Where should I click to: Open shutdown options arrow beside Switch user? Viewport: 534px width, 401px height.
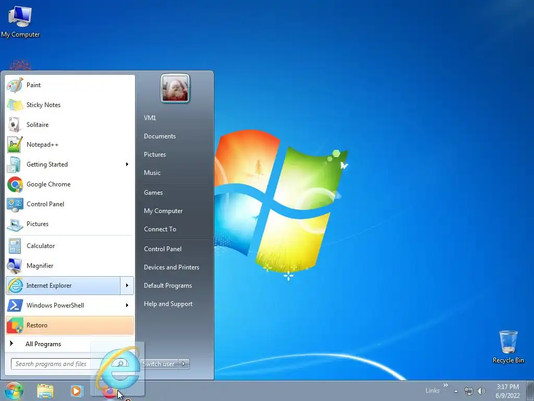[184, 364]
